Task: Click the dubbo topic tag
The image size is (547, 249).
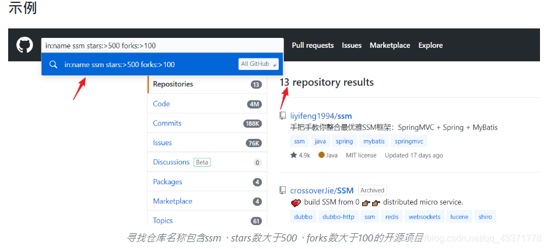Action: [303, 216]
